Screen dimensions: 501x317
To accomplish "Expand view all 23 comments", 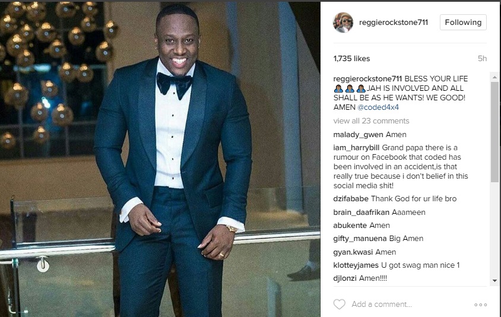I will (371, 121).
